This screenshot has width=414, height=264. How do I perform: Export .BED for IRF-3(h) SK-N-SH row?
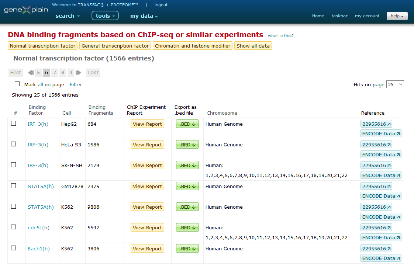pos(187,166)
